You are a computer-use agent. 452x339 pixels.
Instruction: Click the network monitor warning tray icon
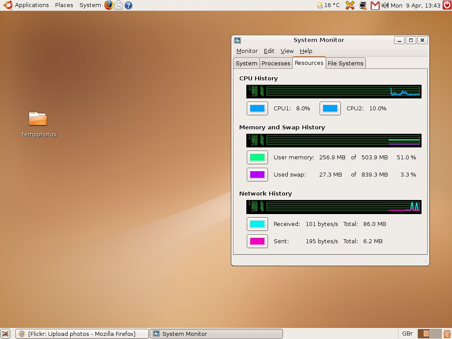[363, 5]
